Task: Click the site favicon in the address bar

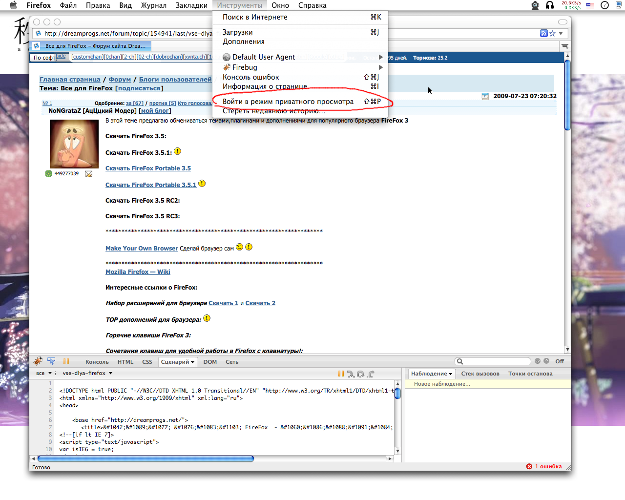Action: point(38,33)
